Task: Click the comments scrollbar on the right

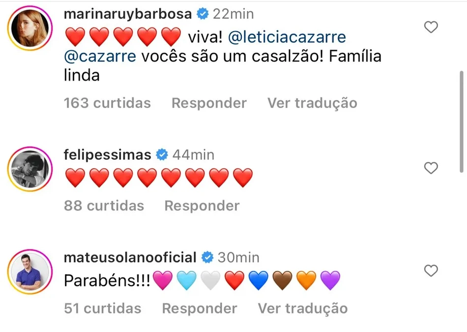Action: tap(462, 120)
